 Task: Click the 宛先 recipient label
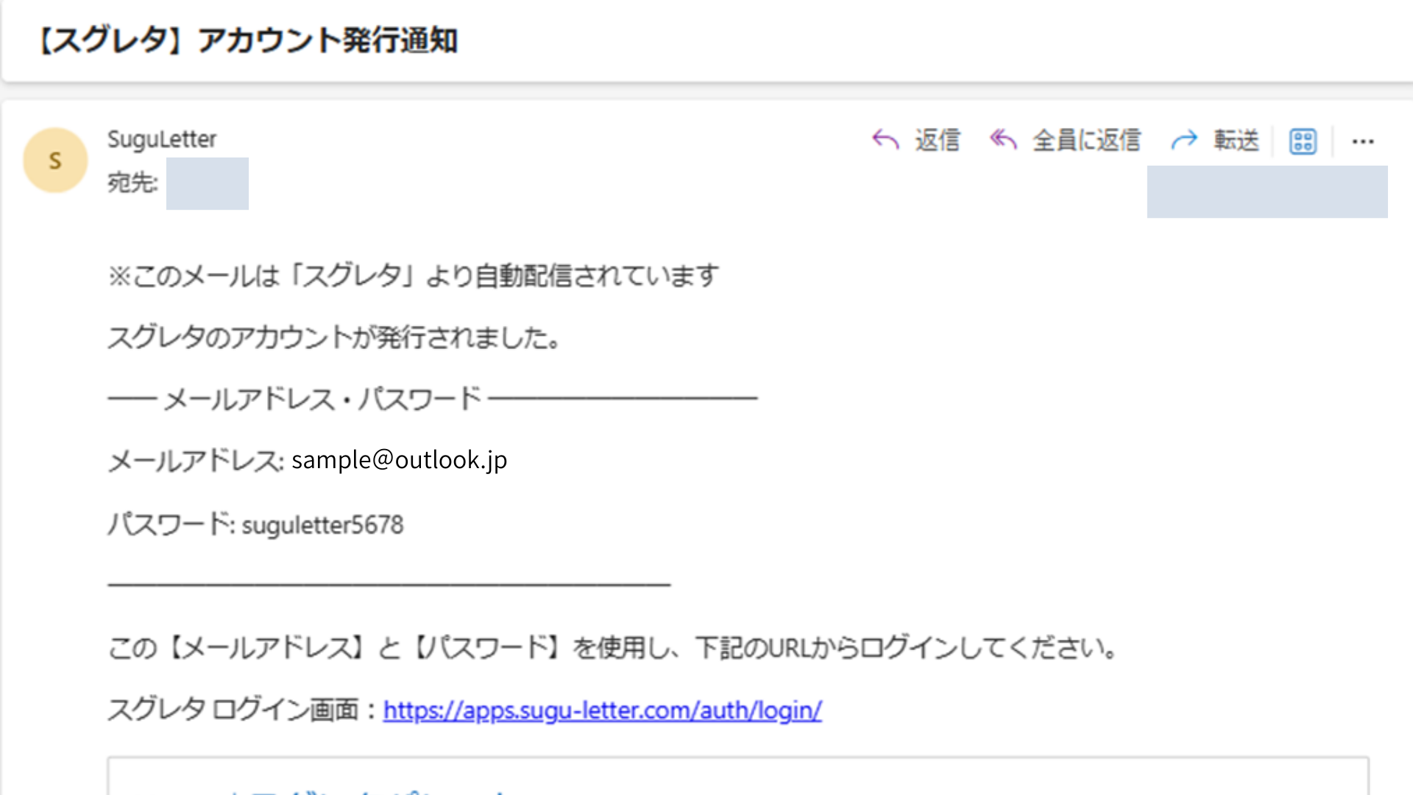[x=132, y=183]
